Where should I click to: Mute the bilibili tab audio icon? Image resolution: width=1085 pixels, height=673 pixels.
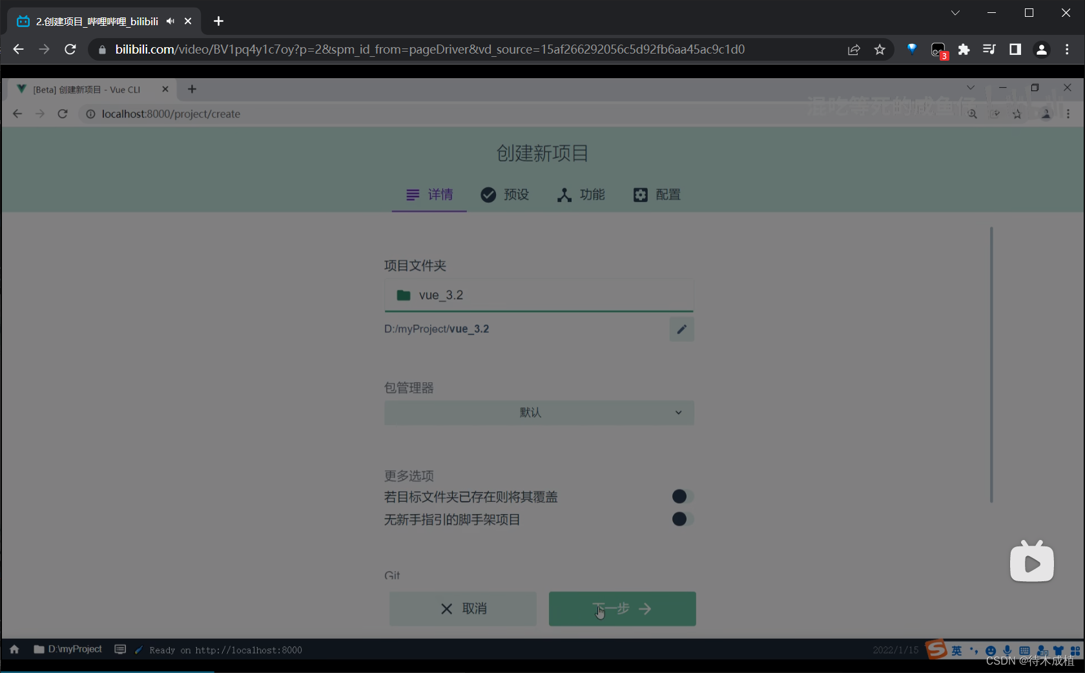170,21
